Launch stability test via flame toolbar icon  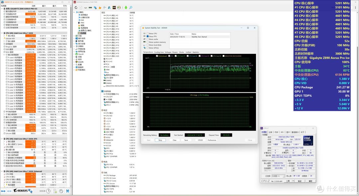click(100, 8)
